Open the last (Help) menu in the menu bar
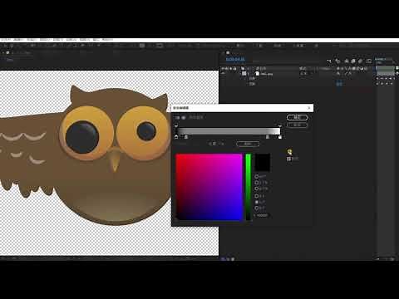The height and width of the screenshot is (299, 399). [107, 40]
